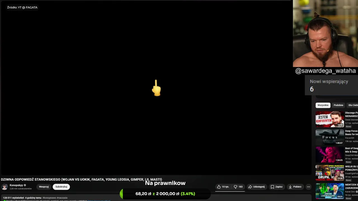
Task: Select the Podobne filter chip
Action: 338,105
